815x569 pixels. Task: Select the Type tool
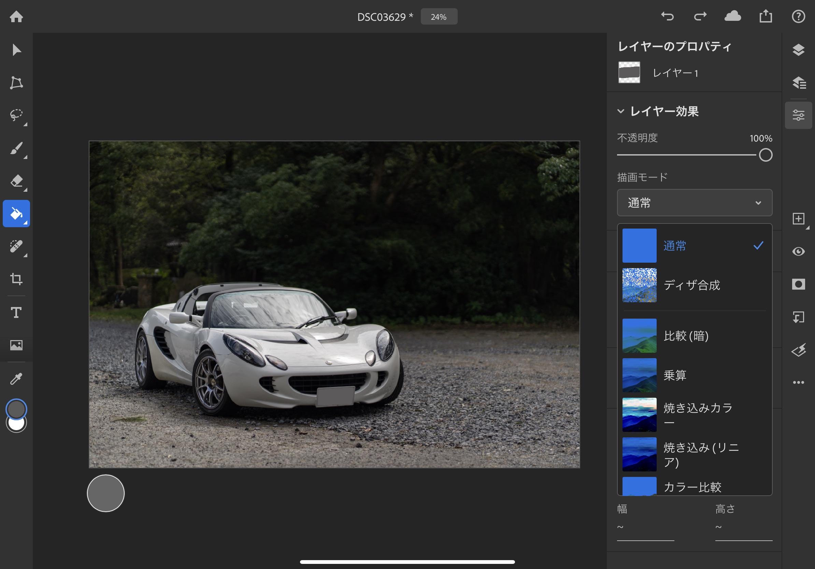pos(16,312)
